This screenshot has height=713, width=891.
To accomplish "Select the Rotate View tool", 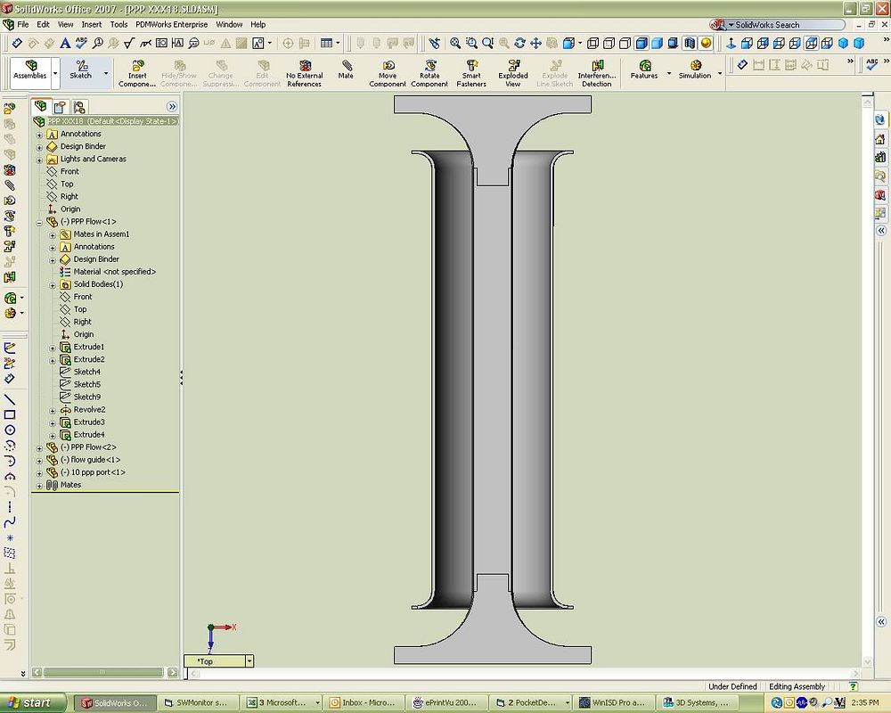I will (x=519, y=43).
